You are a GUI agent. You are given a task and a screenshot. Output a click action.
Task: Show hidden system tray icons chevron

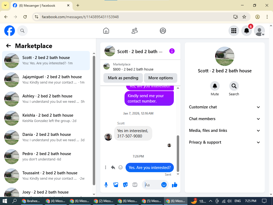tap(210, 201)
